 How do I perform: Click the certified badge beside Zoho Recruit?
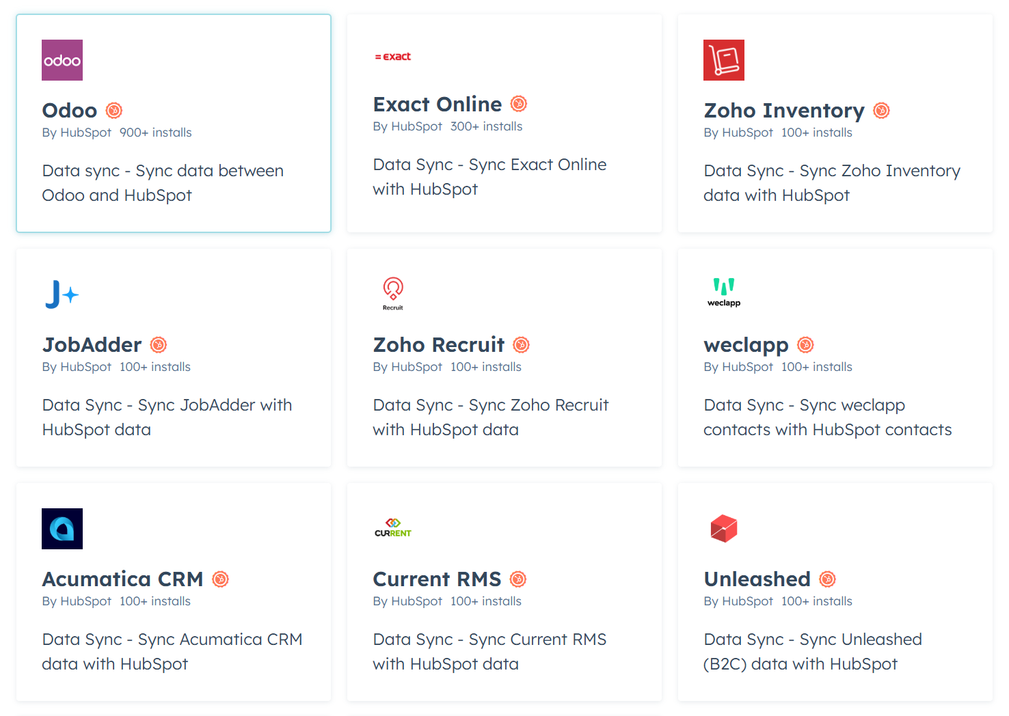pyautogui.click(x=522, y=345)
